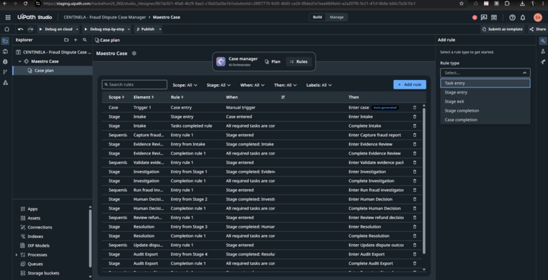The width and height of the screenshot is (548, 280).
Task: Open the user avatar EA menu
Action: pyautogui.click(x=538, y=18)
